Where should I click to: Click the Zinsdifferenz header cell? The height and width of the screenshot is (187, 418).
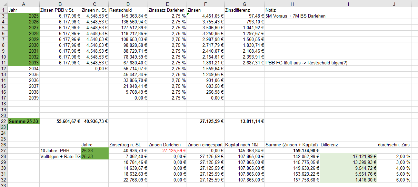click(x=244, y=10)
